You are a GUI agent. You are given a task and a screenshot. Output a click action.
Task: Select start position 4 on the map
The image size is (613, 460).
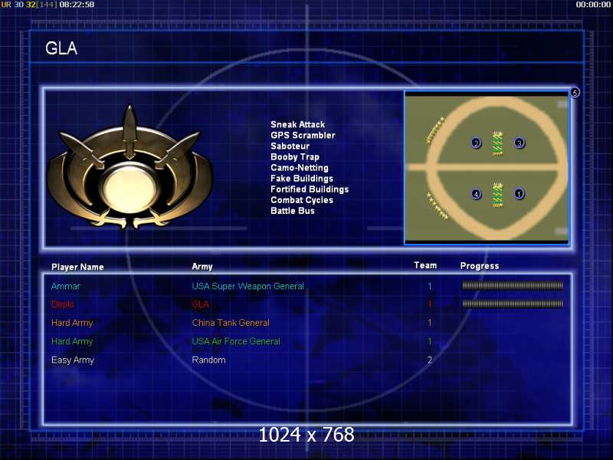tap(476, 194)
